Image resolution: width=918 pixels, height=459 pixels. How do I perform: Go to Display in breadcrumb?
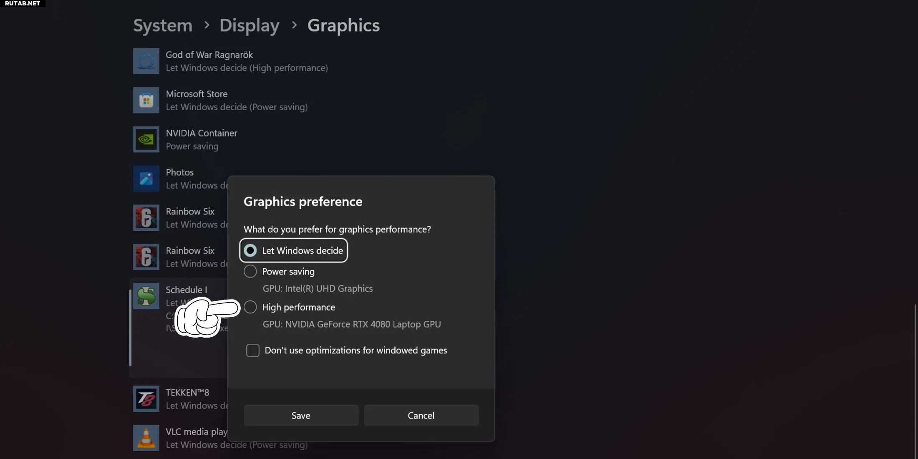(x=249, y=25)
